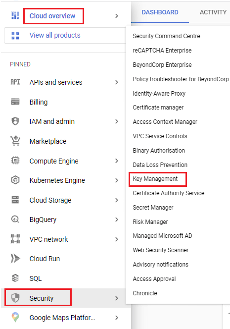
Task: Click the BigQuery label
Action: pyautogui.click(x=43, y=219)
